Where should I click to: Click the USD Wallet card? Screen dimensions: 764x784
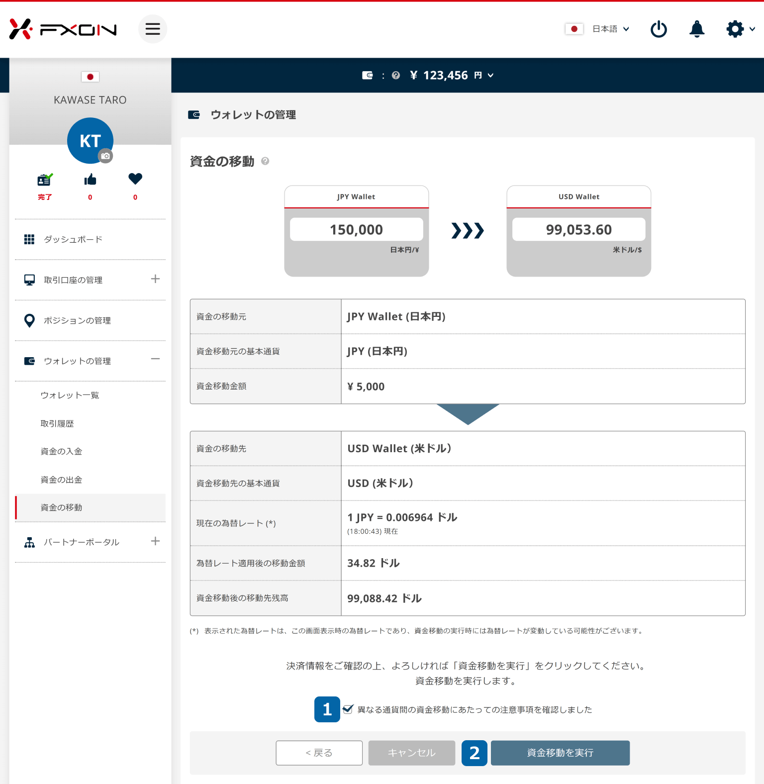579,231
